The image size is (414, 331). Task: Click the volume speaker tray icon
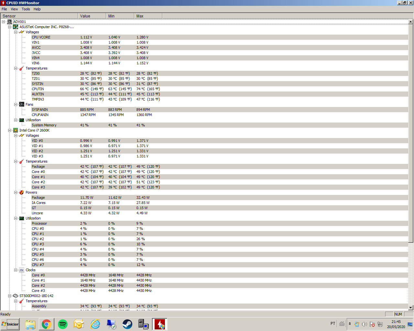pyautogui.click(x=365, y=324)
